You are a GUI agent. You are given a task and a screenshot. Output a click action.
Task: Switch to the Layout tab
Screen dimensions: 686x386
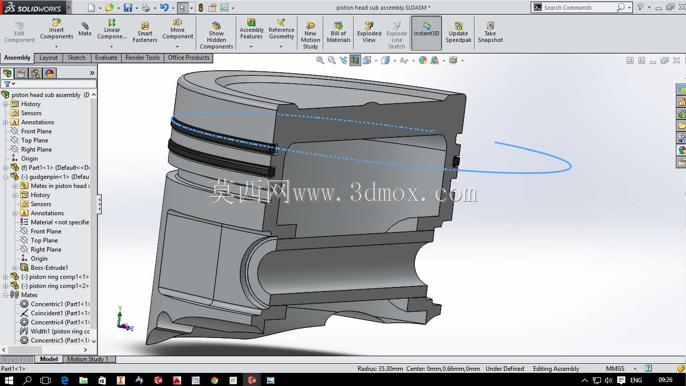[x=49, y=58]
